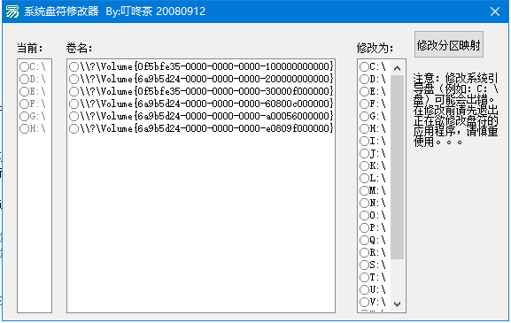Viewport: 511px width, 323px height.
Task: Select M:\ as the new drive letter
Action: (373, 190)
